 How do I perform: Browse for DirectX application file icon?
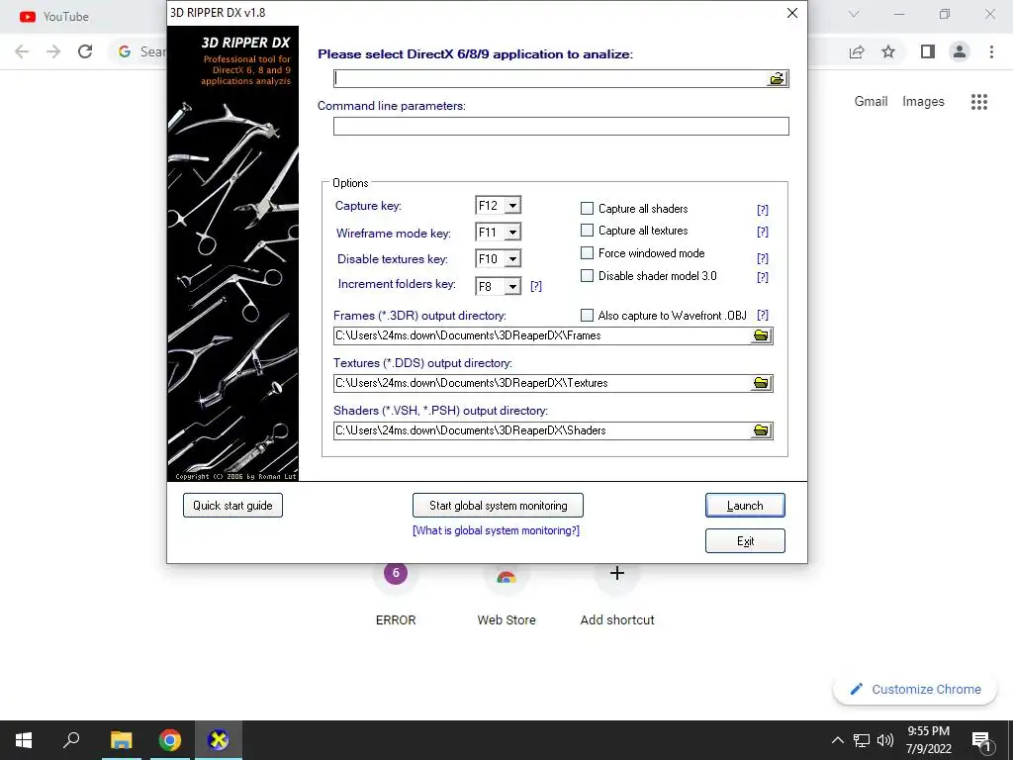point(777,79)
